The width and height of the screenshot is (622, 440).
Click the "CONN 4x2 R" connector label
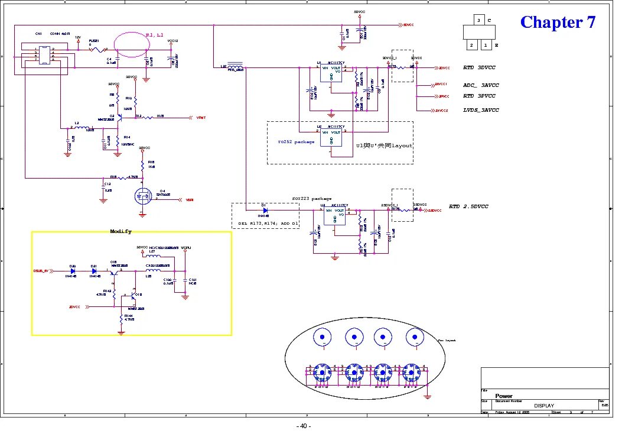coord(60,34)
